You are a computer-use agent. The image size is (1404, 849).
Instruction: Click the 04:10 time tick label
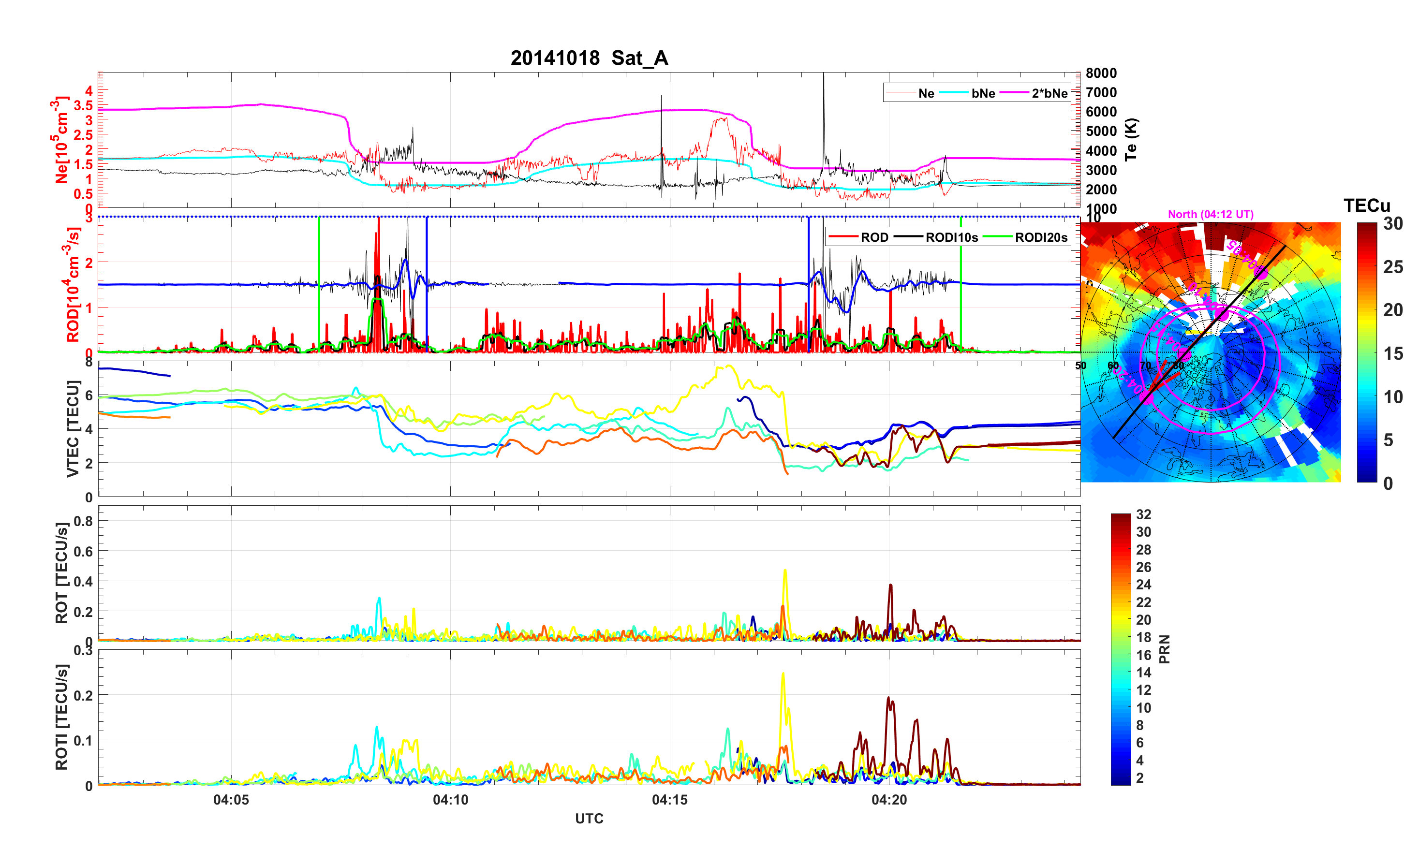[x=450, y=800]
